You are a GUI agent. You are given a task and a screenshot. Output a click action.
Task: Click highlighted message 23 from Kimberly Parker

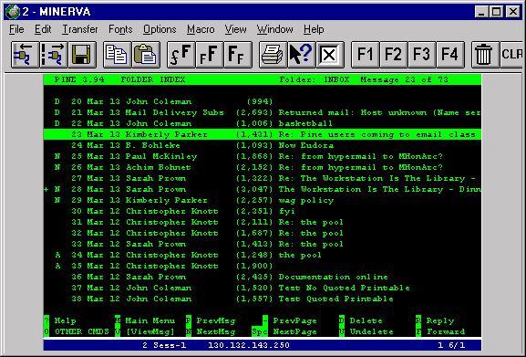point(263,134)
